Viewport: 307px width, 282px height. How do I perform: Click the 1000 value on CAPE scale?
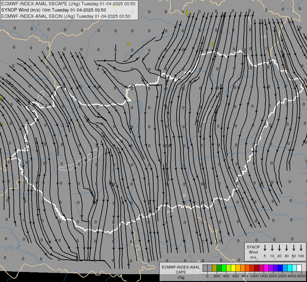click(254, 276)
